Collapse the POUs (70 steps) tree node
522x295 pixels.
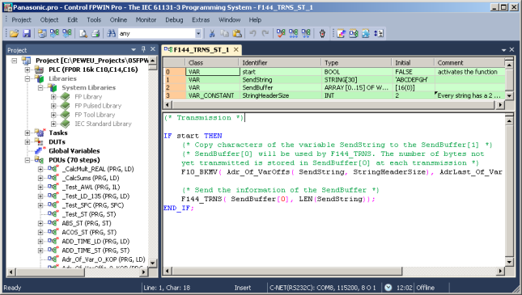coord(28,160)
